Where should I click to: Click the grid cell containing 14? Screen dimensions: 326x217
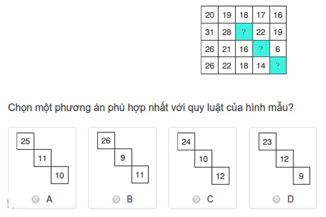260,65
